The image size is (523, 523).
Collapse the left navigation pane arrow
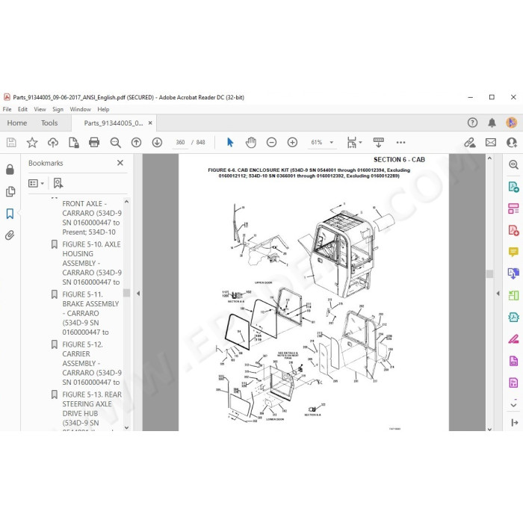(138, 293)
